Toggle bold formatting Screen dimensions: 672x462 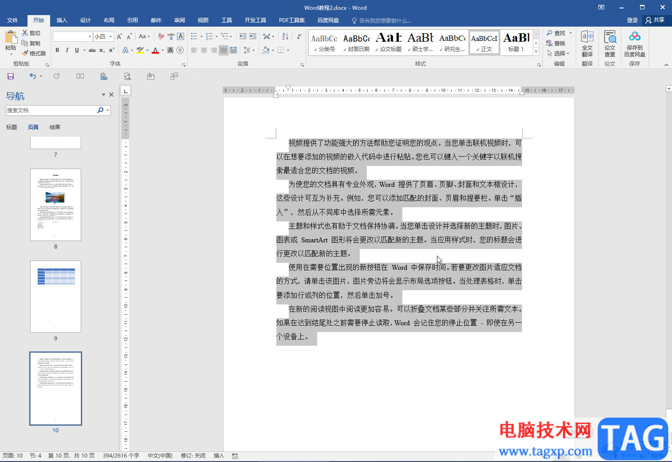pos(57,50)
